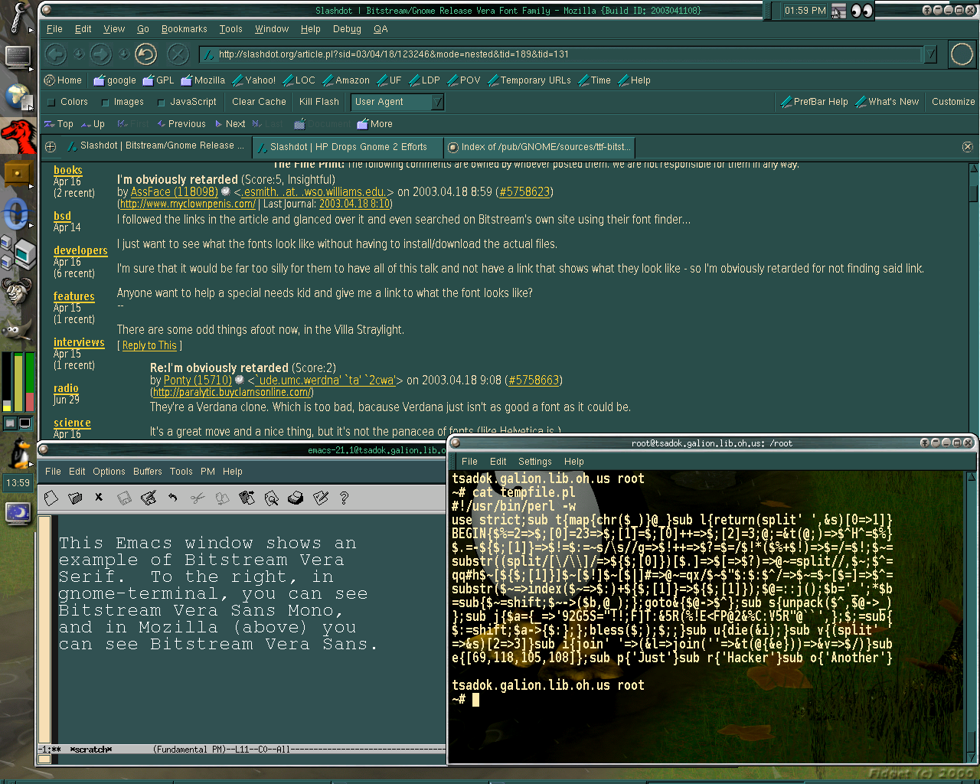Switch to 'HP Drops Gnome 2 Efforts' tab

pos(348,147)
